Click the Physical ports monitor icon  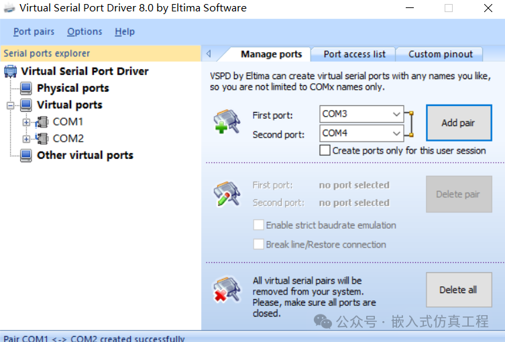point(25,89)
